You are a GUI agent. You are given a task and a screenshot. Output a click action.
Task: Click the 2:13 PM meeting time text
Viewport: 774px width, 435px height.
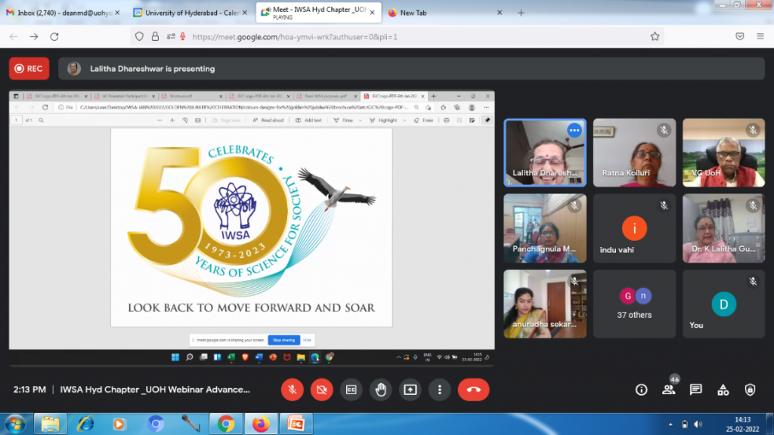[x=29, y=390]
